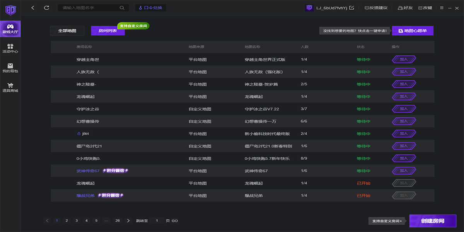The height and width of the screenshot is (232, 464).
Task: Go to next page with right chevron
Action: point(128,221)
